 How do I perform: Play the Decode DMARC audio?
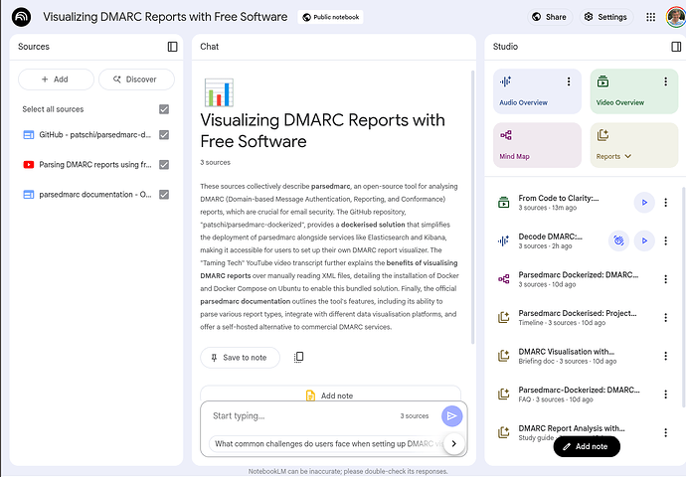coord(644,240)
